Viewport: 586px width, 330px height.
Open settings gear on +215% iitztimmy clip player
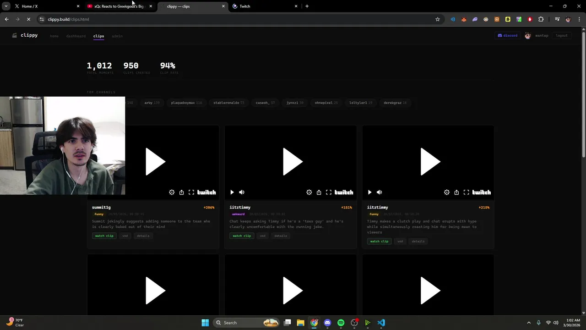tap(447, 192)
